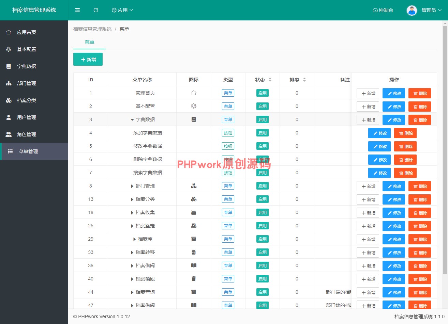Click the 修改字典数据 menu name
The width and height of the screenshot is (448, 324).
pyautogui.click(x=148, y=146)
